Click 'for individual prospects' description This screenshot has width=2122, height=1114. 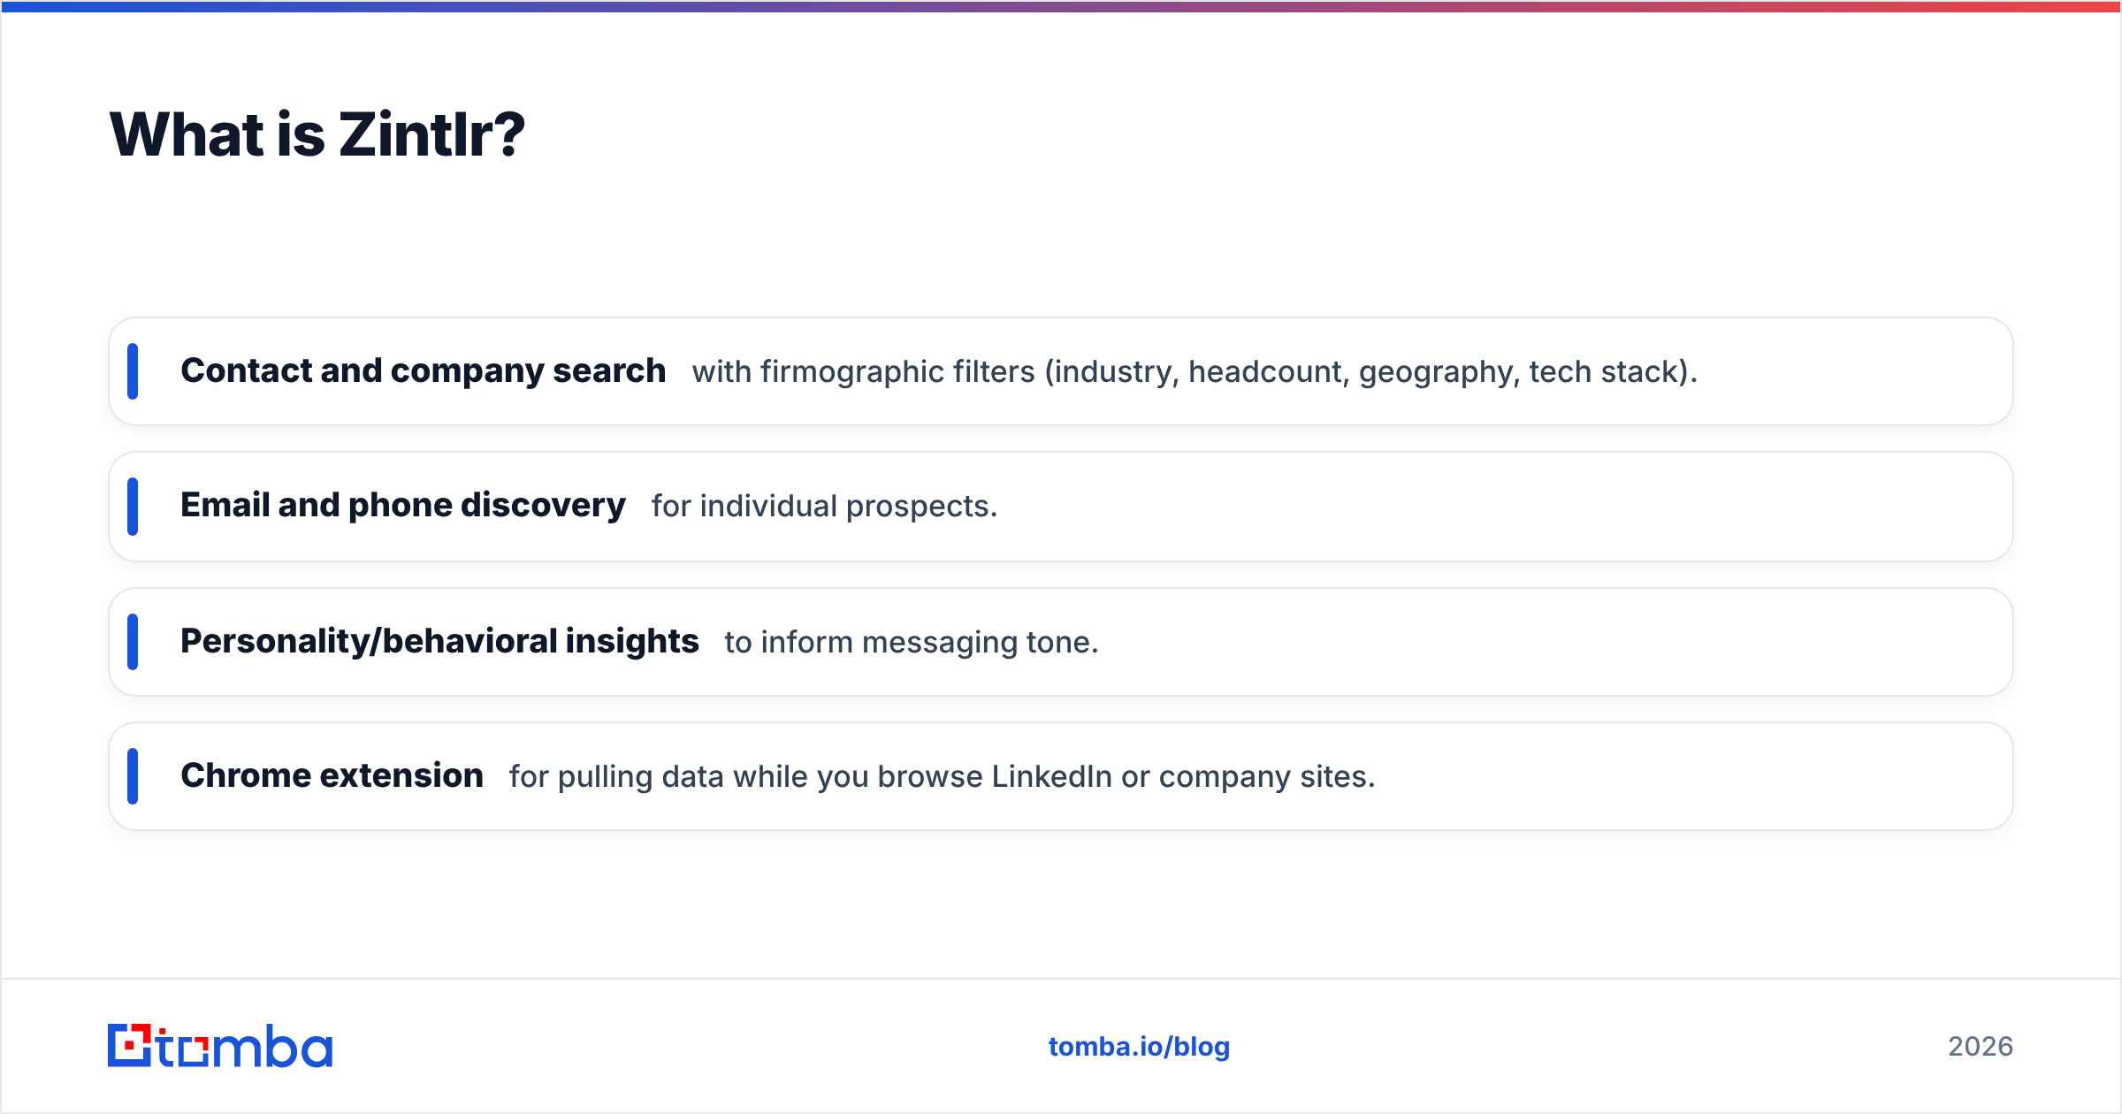(x=824, y=507)
